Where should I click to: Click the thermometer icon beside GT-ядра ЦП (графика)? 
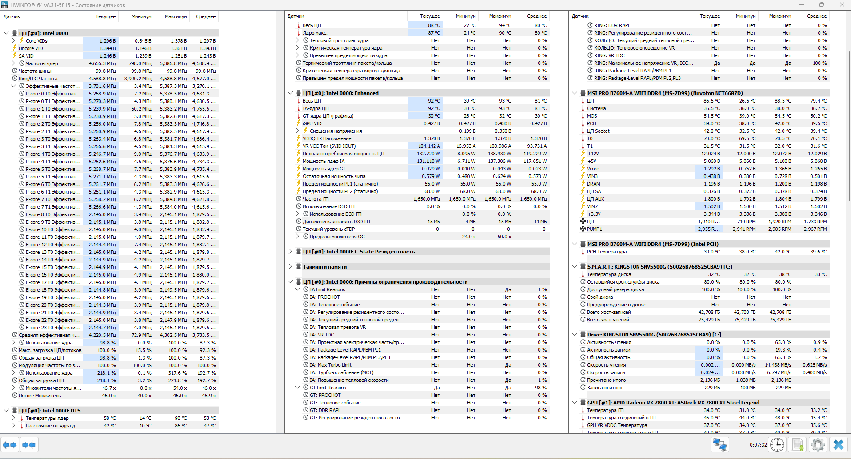click(x=299, y=116)
